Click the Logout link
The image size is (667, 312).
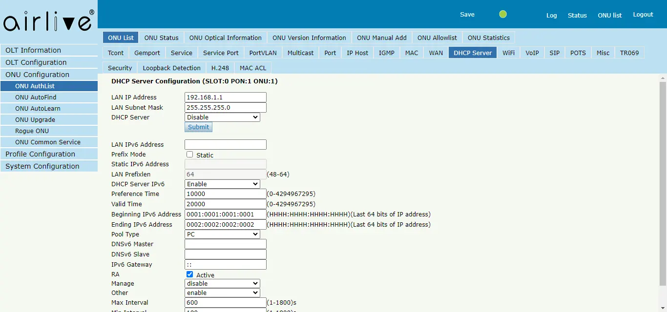(643, 14)
